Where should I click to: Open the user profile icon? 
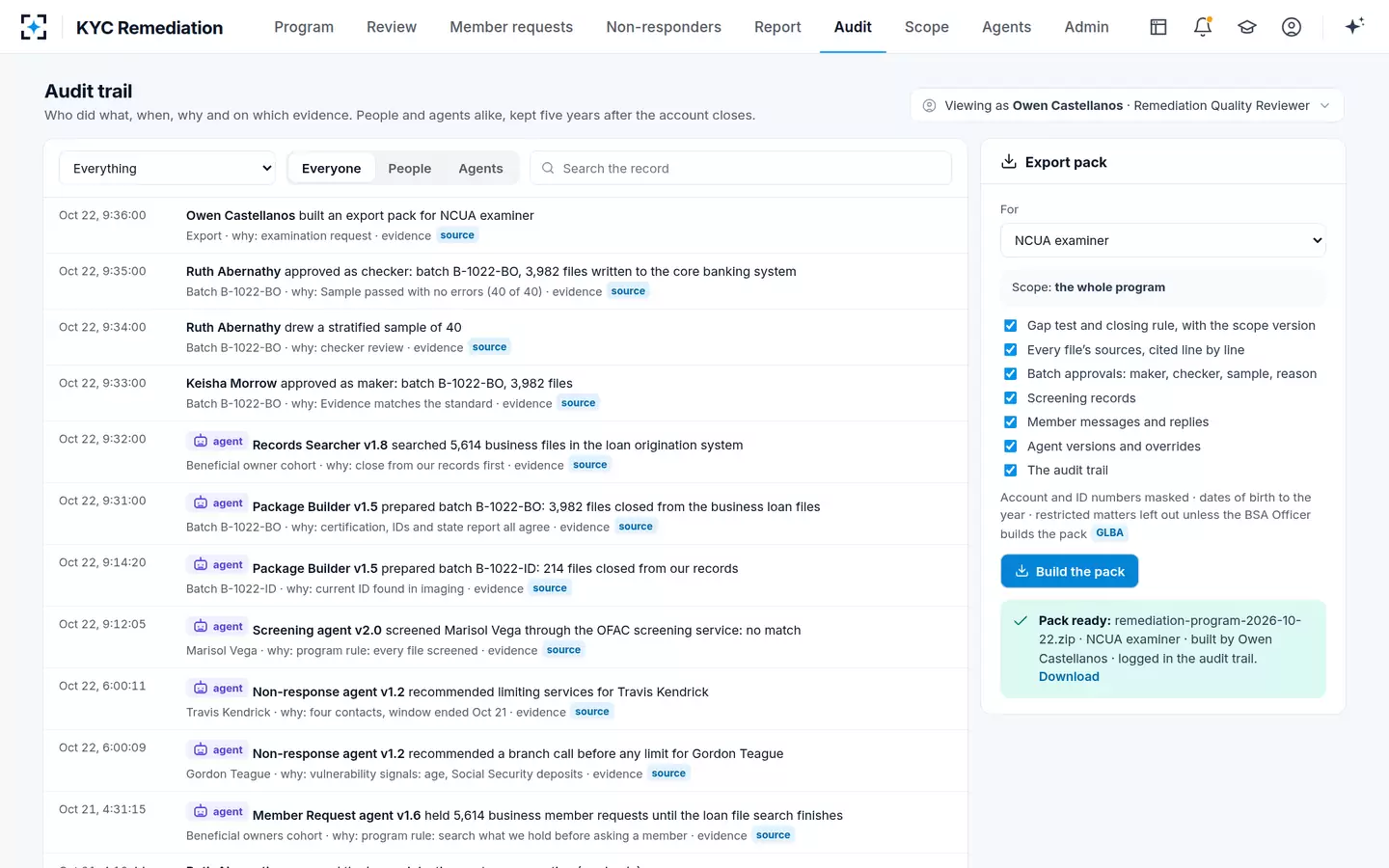[1292, 27]
